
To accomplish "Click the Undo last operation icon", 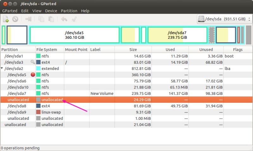I will click(x=64, y=19).
